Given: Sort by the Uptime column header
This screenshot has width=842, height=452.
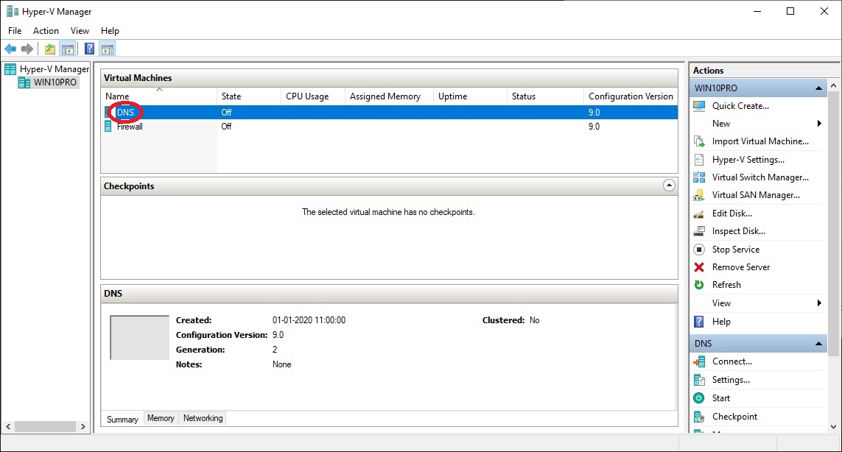Looking at the screenshot, I should 471,96.
